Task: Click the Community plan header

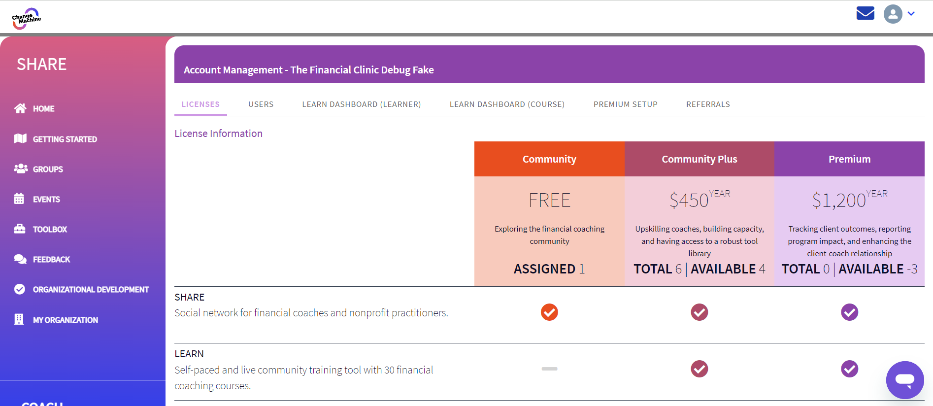Action: tap(549, 159)
